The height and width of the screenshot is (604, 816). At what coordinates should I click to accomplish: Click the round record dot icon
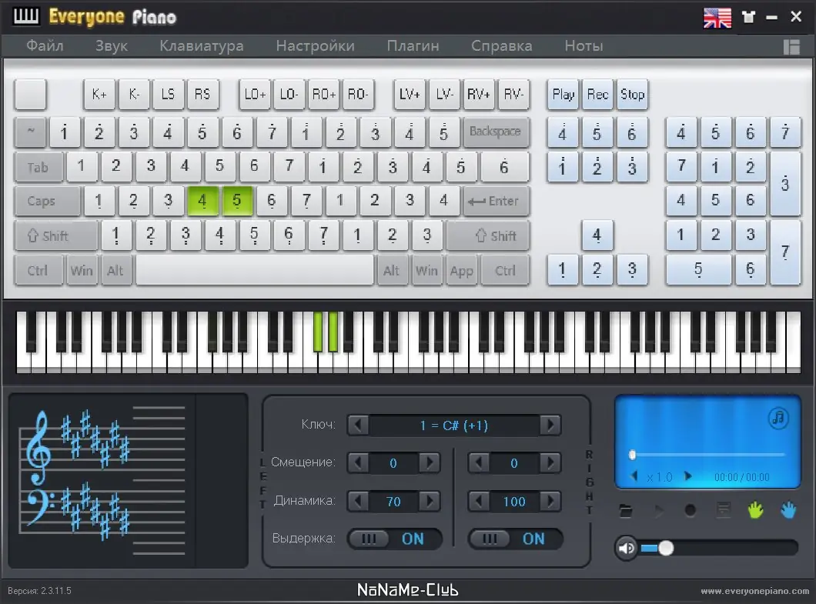691,511
